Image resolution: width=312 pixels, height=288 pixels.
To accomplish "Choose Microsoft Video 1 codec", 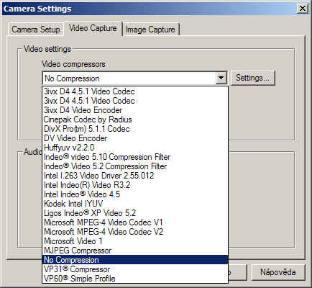I will point(135,241).
